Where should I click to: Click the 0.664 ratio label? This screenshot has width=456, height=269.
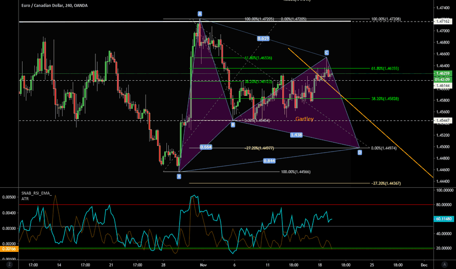[206, 147]
